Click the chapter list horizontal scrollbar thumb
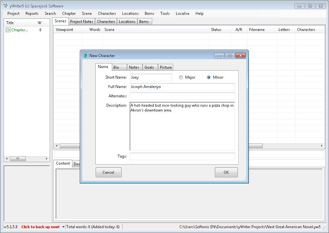 coord(18,159)
